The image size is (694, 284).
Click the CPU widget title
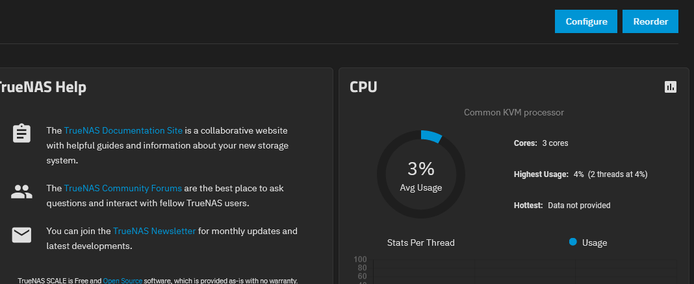[363, 87]
